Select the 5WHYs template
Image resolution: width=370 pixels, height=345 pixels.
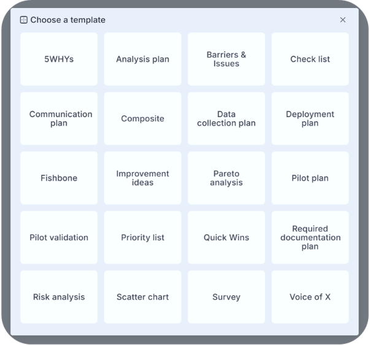pyautogui.click(x=59, y=59)
